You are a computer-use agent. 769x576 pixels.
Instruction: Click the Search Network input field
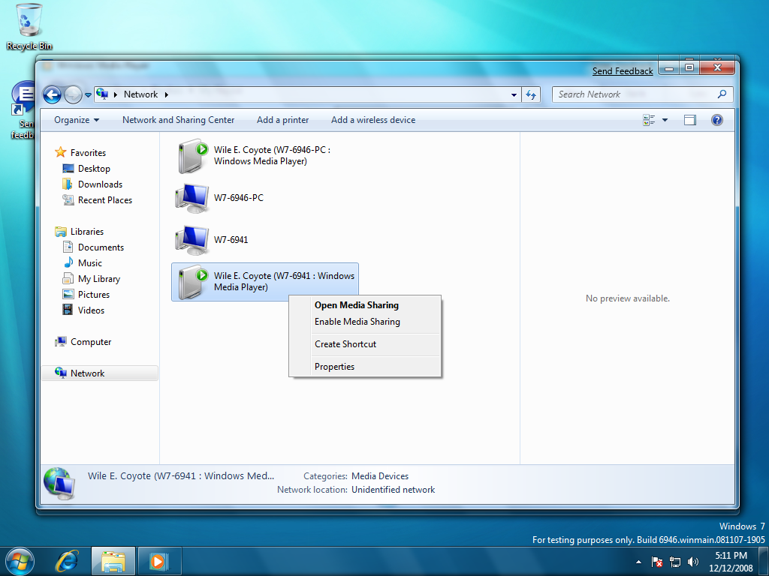pos(637,94)
